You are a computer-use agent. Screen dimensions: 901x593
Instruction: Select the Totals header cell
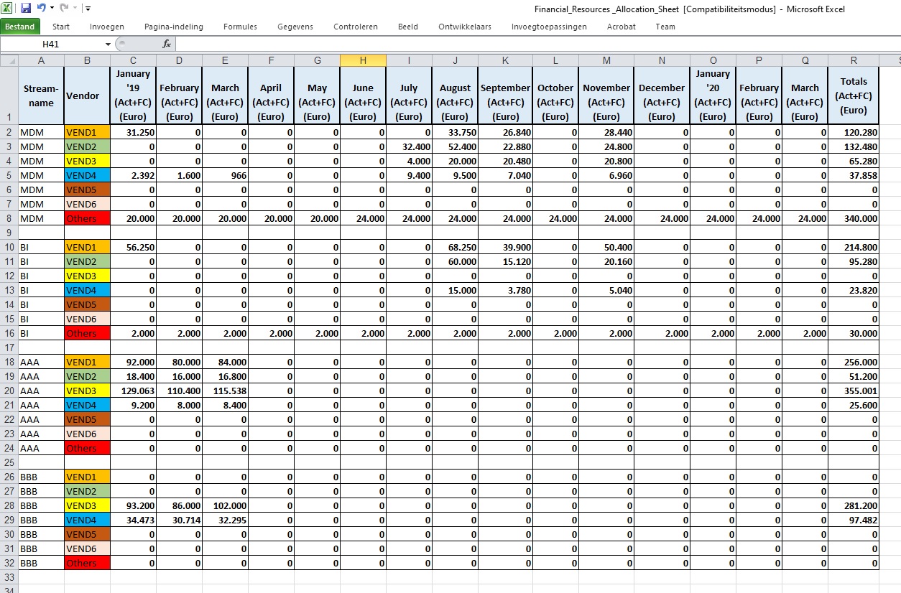(x=854, y=95)
